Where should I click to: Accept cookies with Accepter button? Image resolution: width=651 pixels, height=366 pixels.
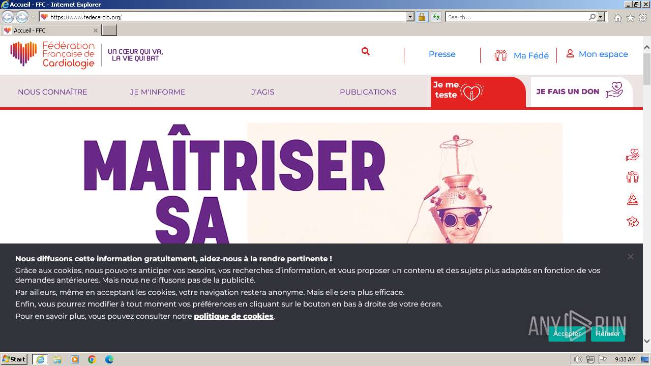tap(567, 333)
